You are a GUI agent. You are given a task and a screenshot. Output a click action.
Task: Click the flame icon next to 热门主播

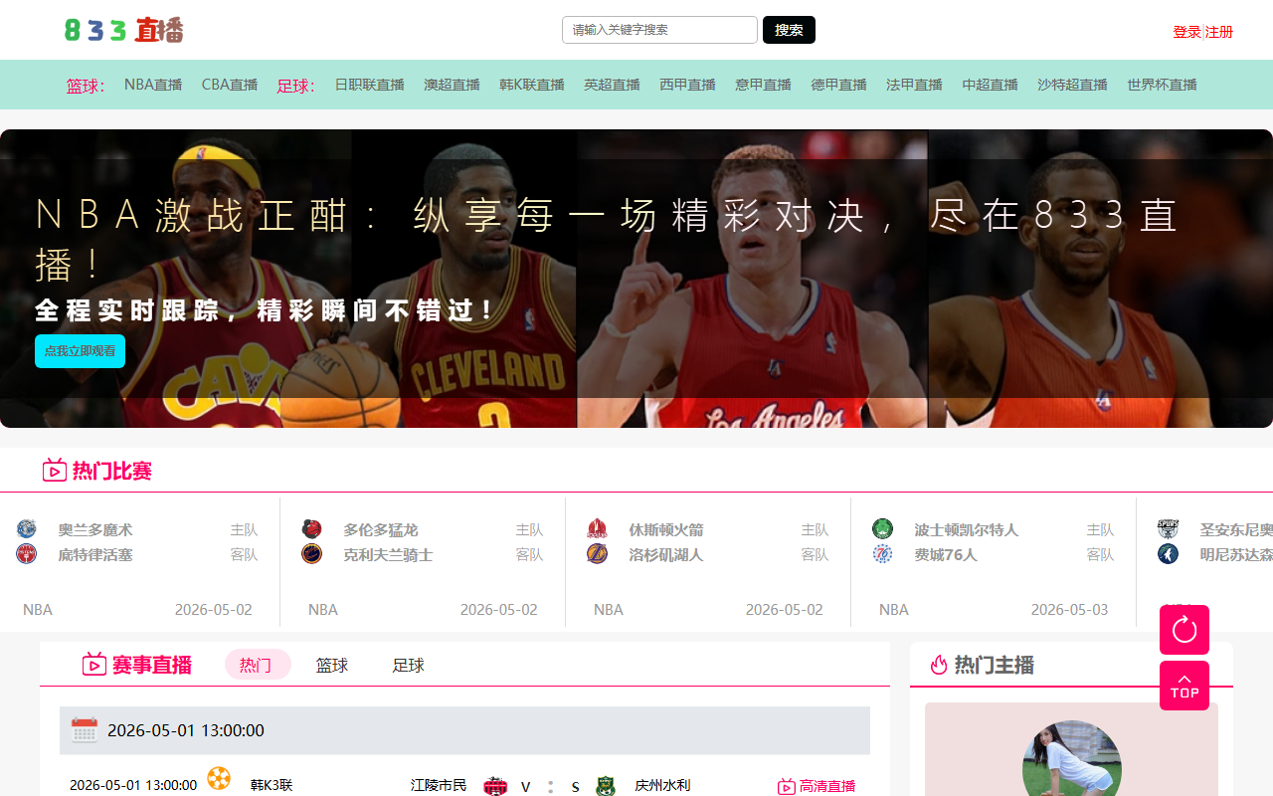click(x=939, y=665)
